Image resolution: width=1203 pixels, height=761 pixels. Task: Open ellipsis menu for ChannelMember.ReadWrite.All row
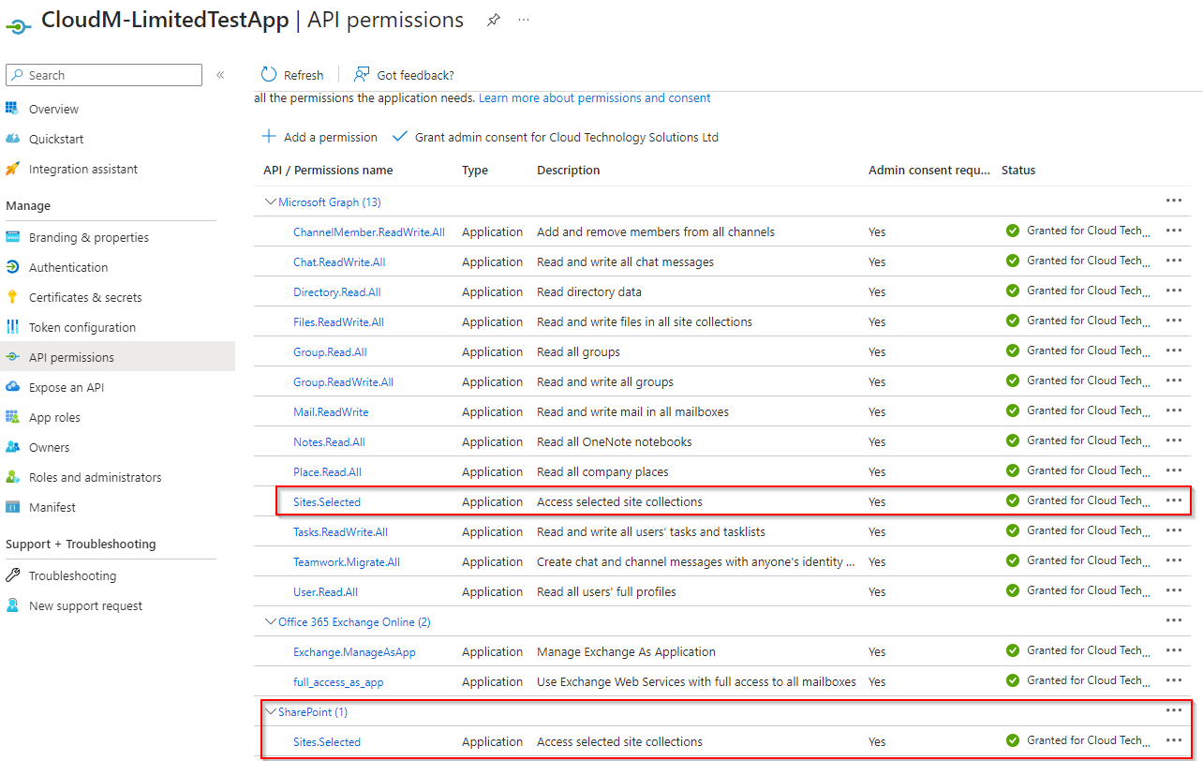pos(1174,231)
